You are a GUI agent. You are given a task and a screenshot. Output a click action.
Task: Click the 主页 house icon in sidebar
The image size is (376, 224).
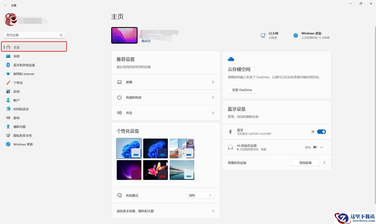(8, 48)
